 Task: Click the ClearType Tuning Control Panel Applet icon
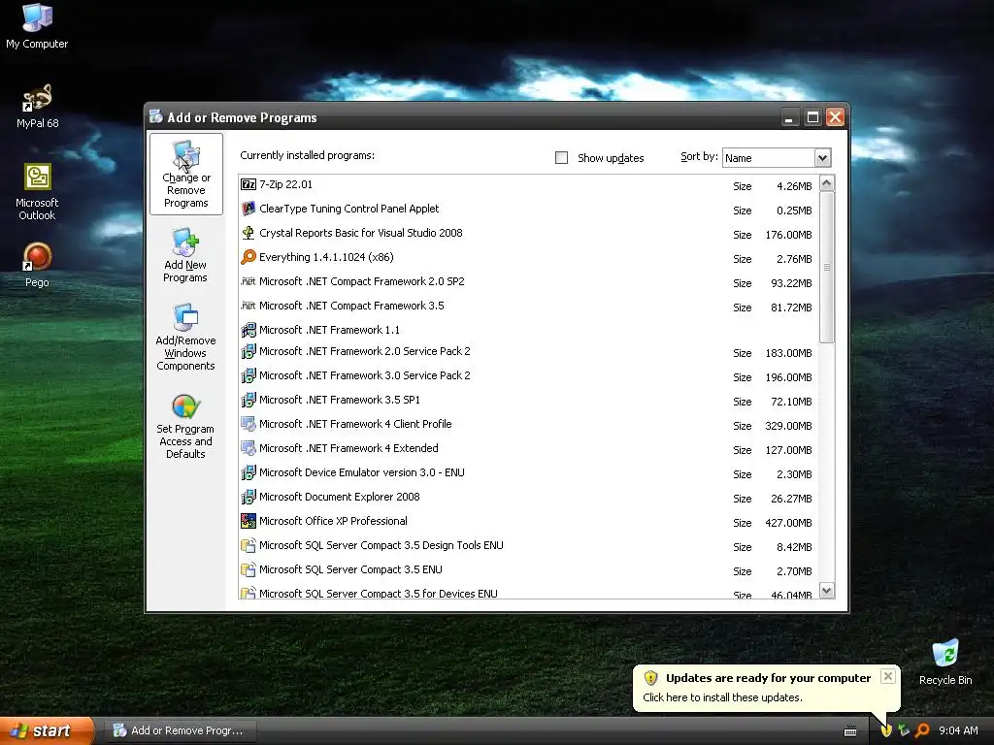(x=248, y=209)
